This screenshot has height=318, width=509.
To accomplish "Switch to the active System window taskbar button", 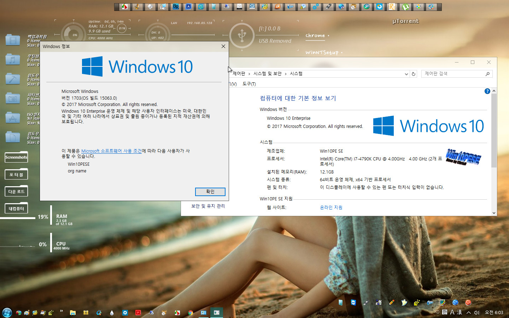I will coord(217,313).
